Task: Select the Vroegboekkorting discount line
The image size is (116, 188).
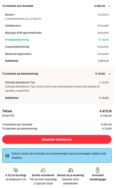Action: click(x=57, y=40)
